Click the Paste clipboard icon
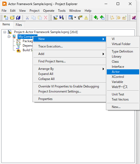 pyautogui.click(x=40, y=18)
